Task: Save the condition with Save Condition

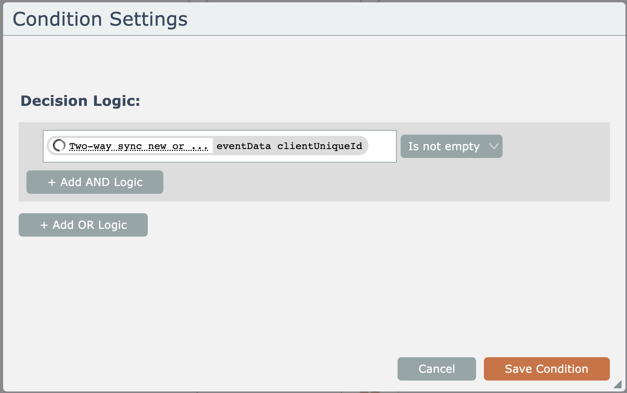Action: coord(546,369)
